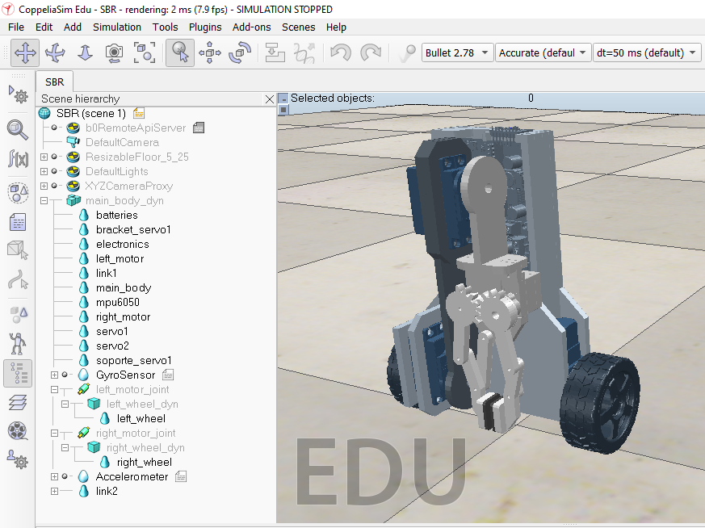The height and width of the screenshot is (528, 705).
Task: Open the layers sidebar icon
Action: (18, 403)
